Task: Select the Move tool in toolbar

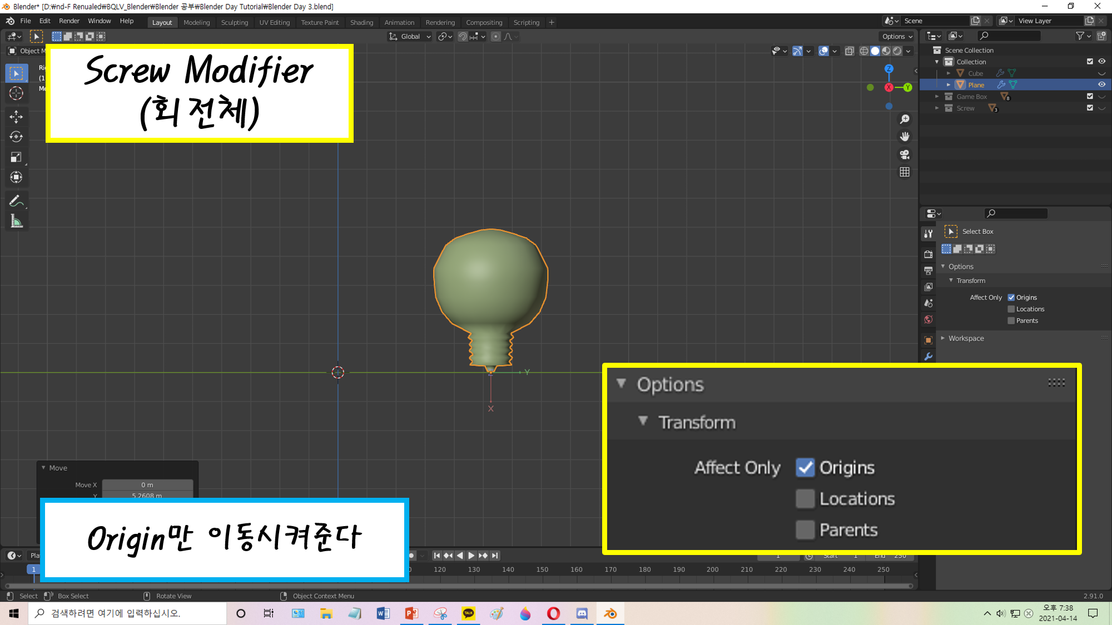Action: (x=16, y=116)
